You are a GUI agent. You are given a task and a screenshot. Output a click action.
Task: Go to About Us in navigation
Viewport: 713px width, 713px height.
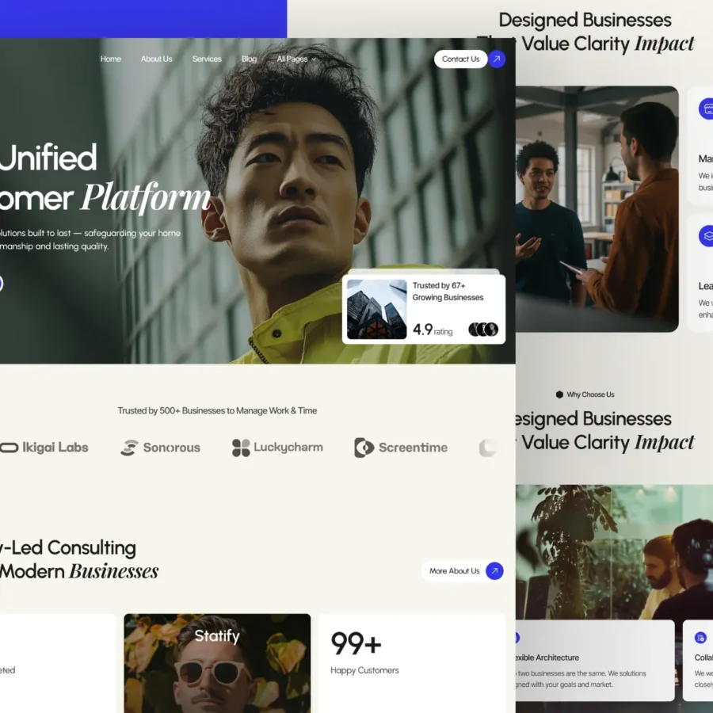(156, 59)
